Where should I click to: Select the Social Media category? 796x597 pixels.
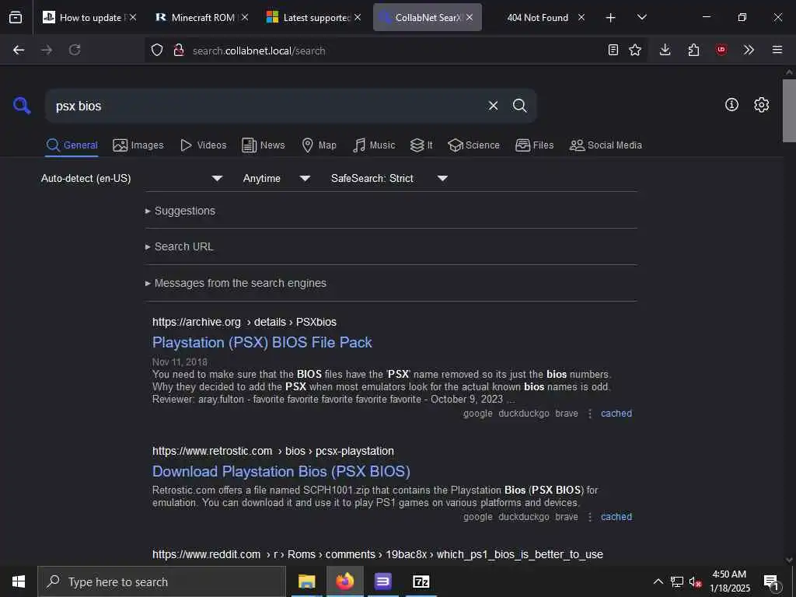click(x=606, y=145)
